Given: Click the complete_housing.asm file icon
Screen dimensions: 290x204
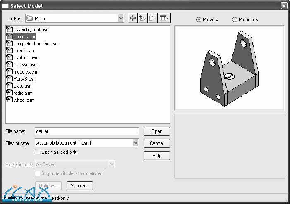Looking at the screenshot, I should (x=10, y=43).
